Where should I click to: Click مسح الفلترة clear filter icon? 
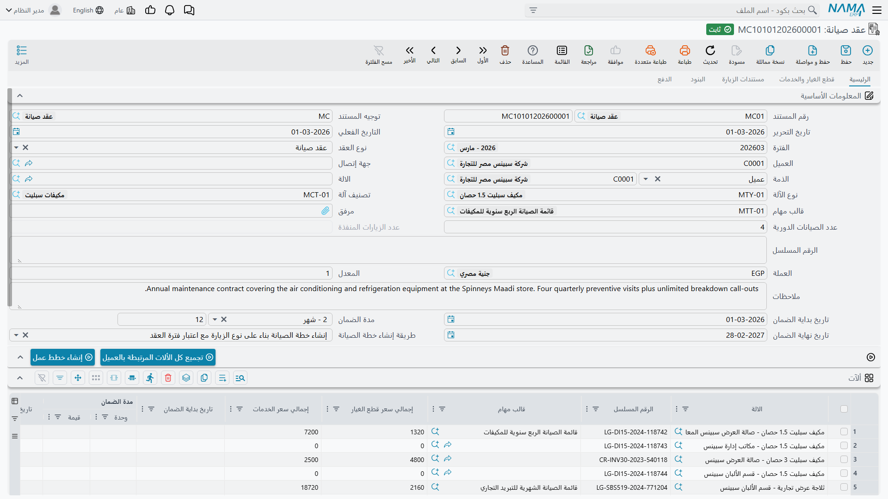pos(379,50)
